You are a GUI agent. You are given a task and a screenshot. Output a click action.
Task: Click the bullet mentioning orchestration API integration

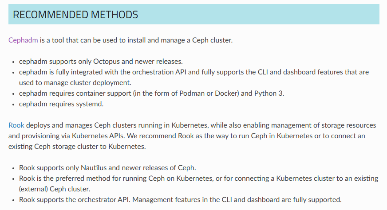[194, 72]
